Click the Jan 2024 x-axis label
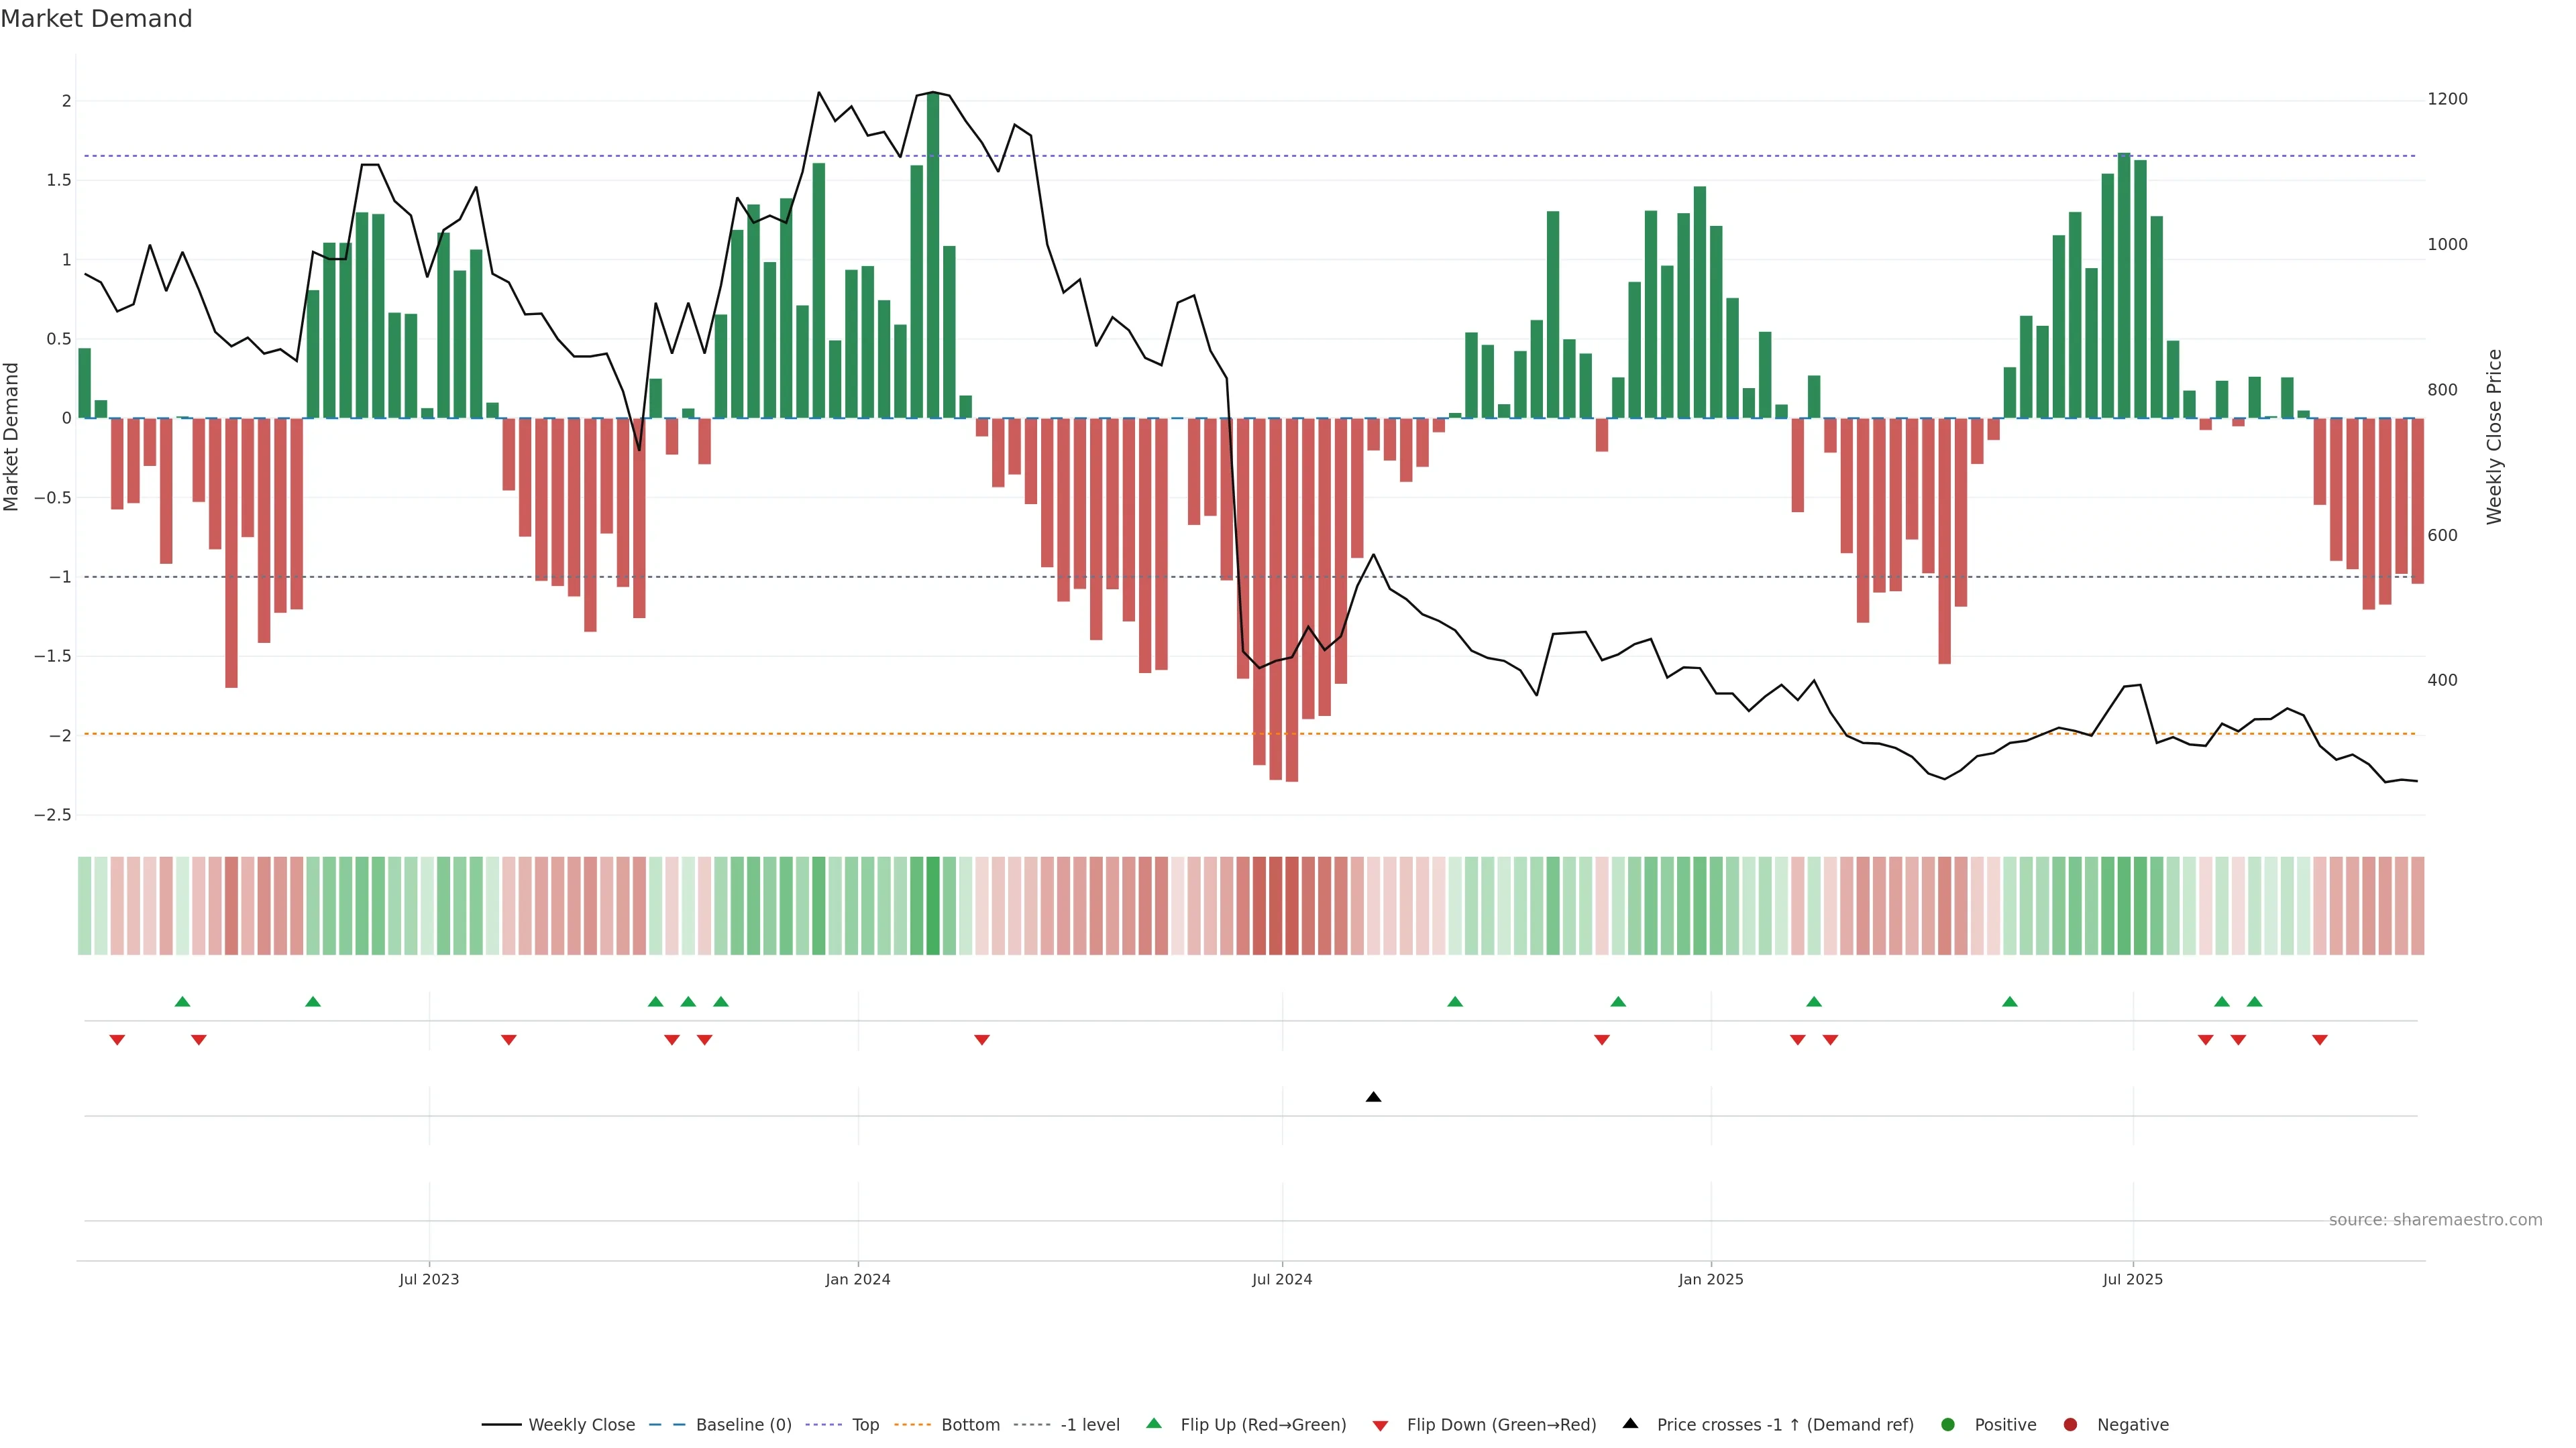 (857, 1279)
